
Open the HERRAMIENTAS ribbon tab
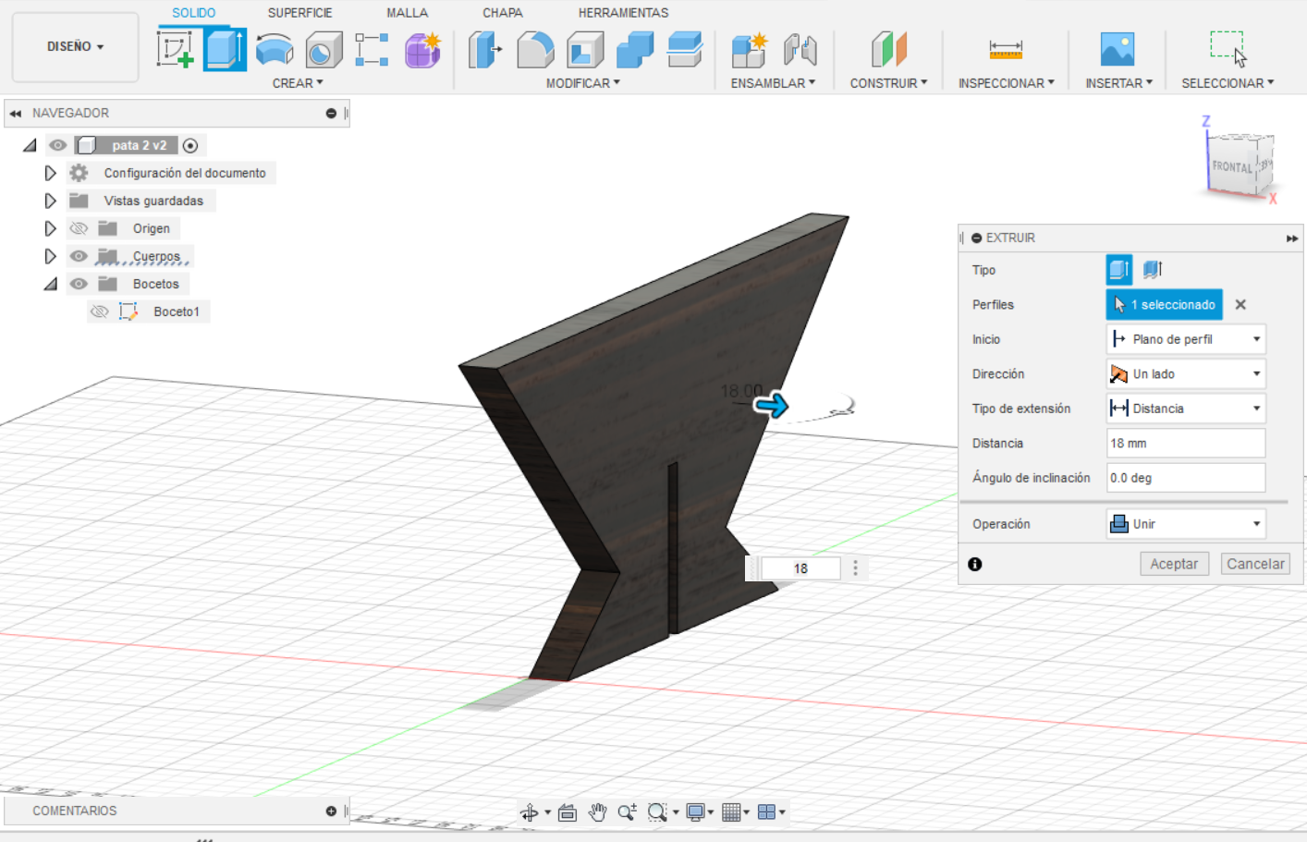tap(623, 12)
